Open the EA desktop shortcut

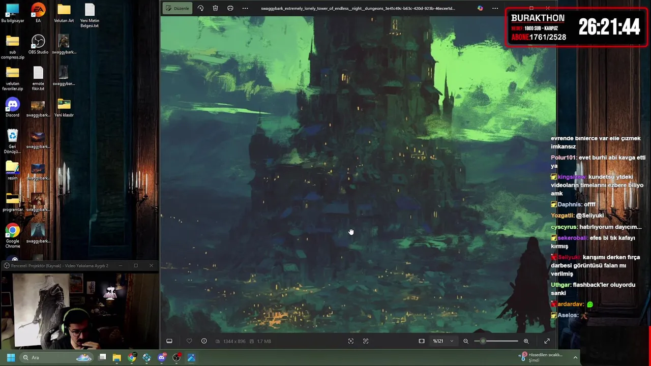click(x=38, y=13)
